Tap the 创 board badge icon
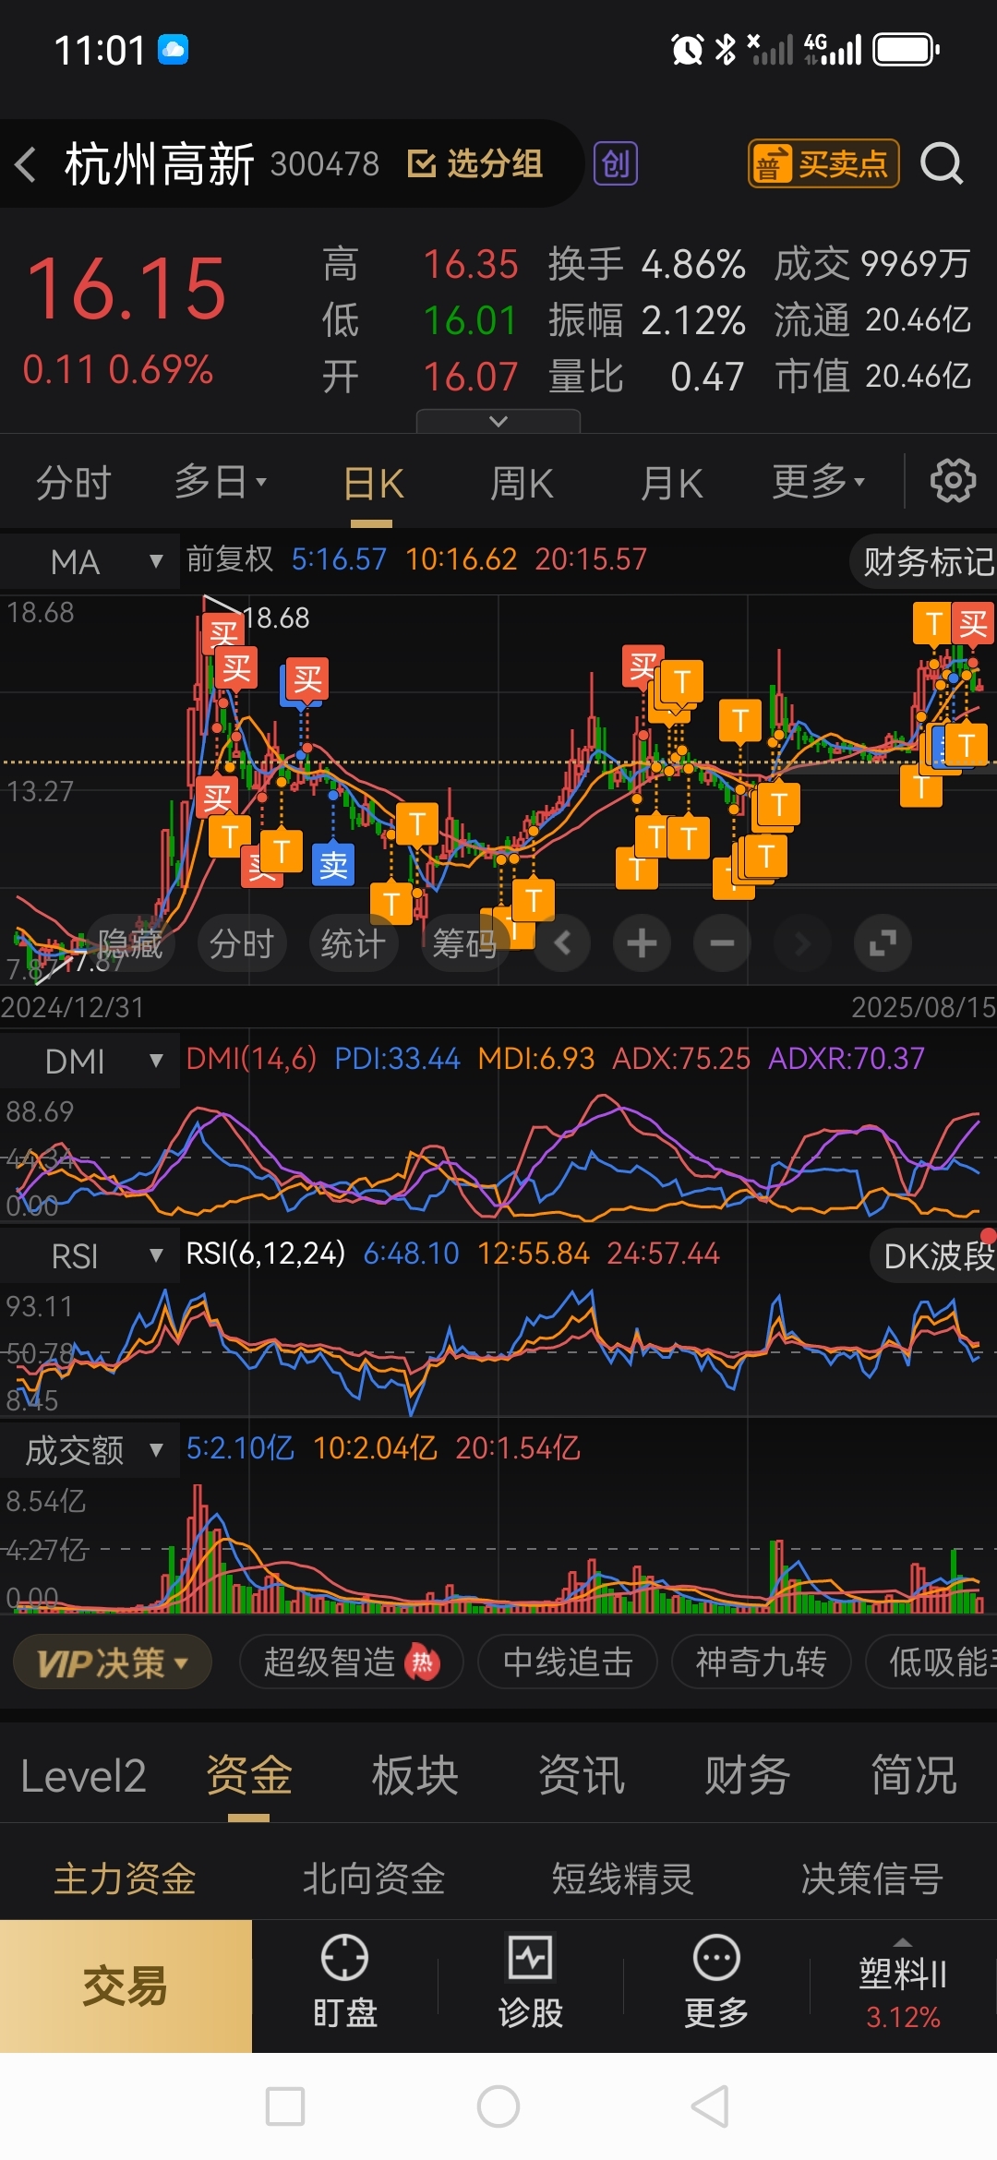This screenshot has width=997, height=2160. [616, 164]
